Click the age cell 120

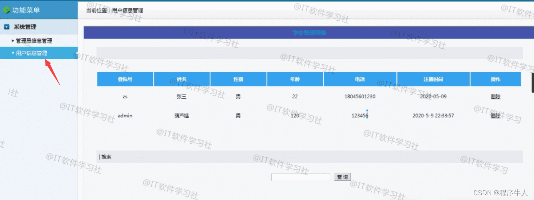[x=295, y=116]
